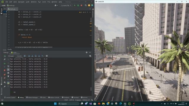Click the 'finally' breadcrumb below the editor
The image size is (189, 106).
[10, 49]
